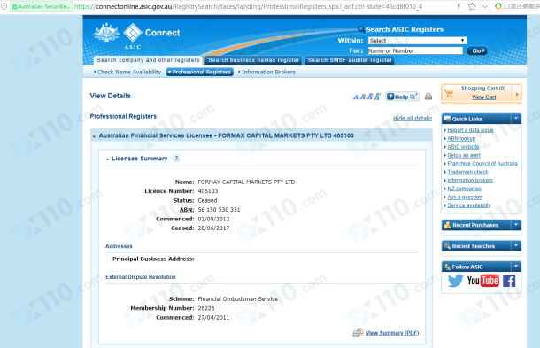Collapse the Australian Financial Services Licensee section
Image resolution: width=540 pixels, height=348 pixels.
[x=94, y=136]
